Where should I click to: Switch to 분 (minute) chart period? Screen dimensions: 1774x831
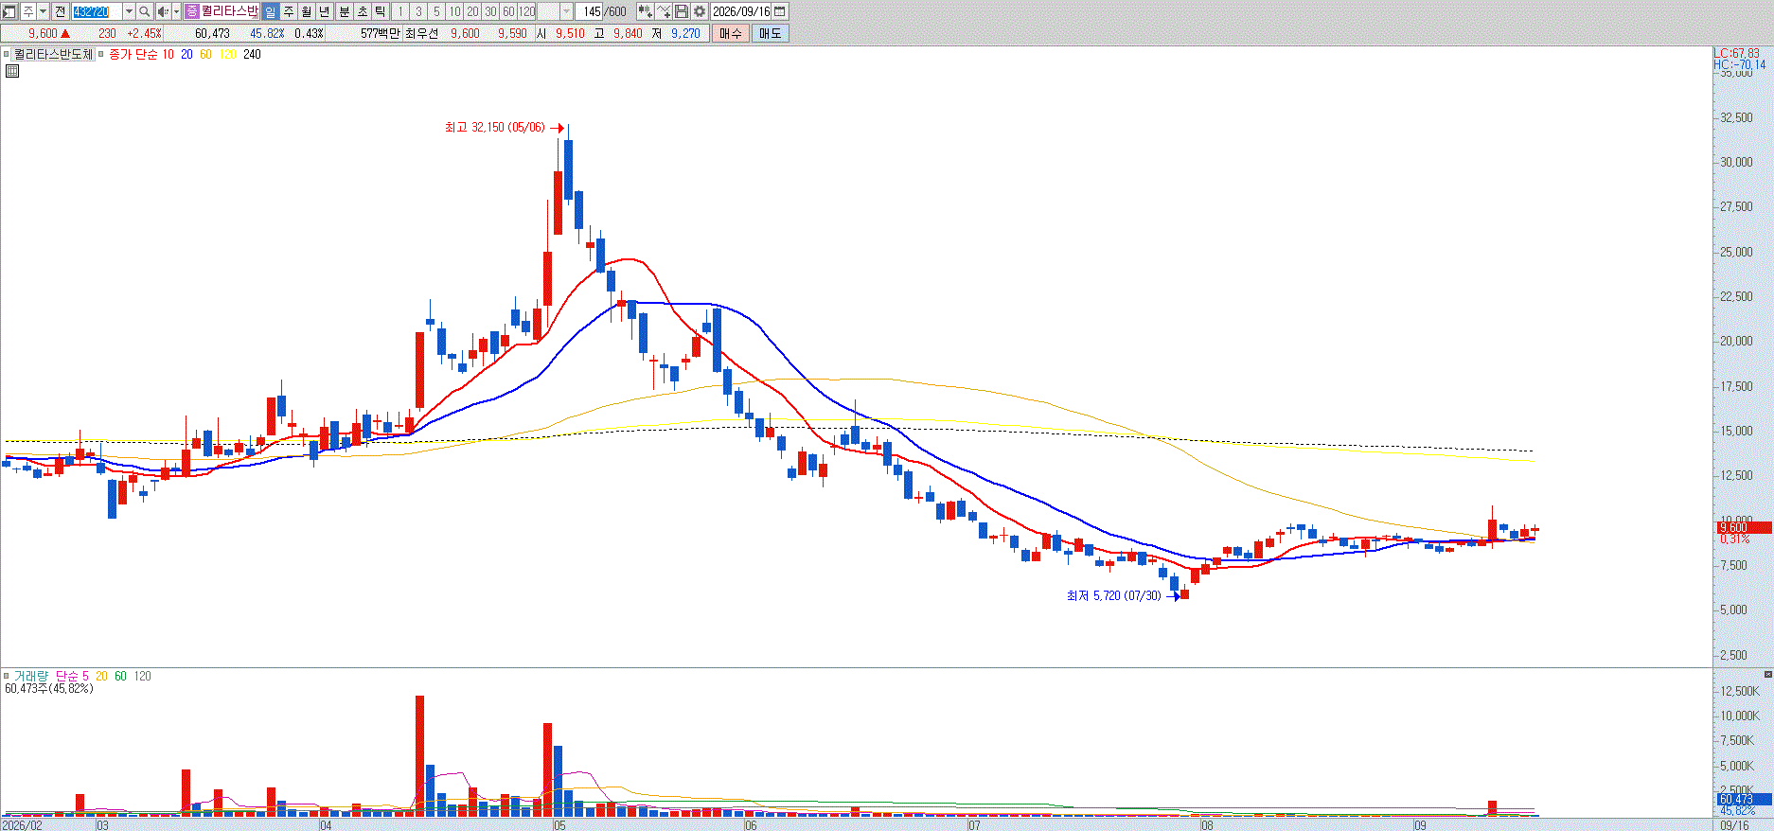344,11
